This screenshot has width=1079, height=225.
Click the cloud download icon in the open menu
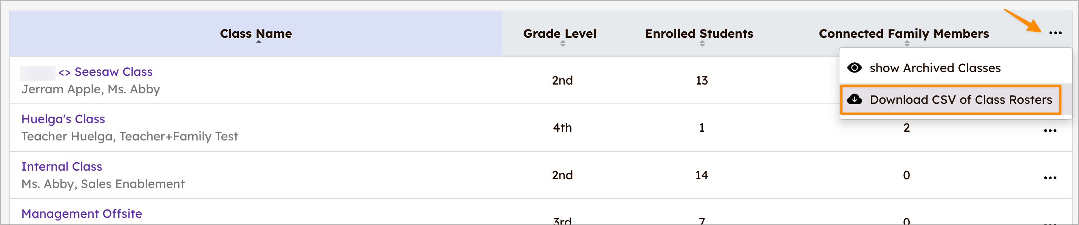[855, 100]
